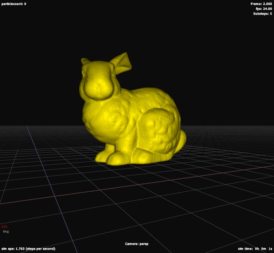Click the "fps: 24.00" readout
Viewport: 274px width, 253px height.
[264, 9]
